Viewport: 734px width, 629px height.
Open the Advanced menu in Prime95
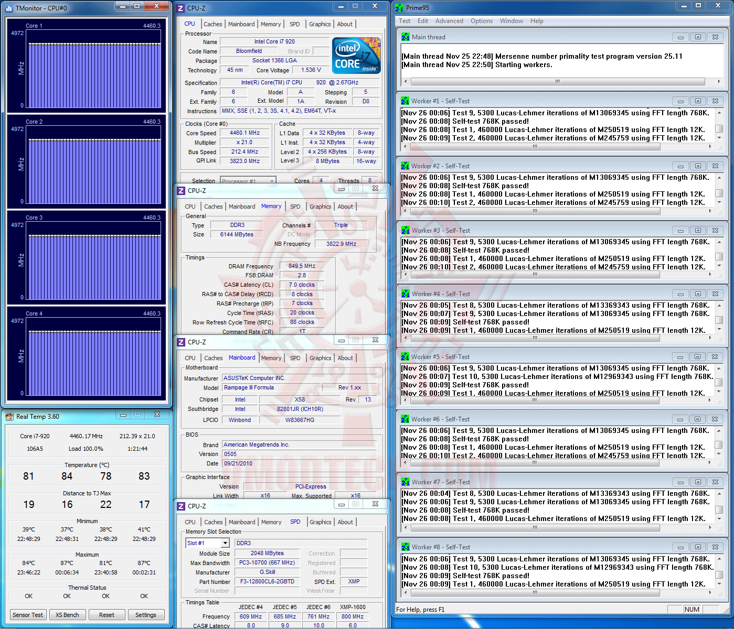tap(449, 21)
